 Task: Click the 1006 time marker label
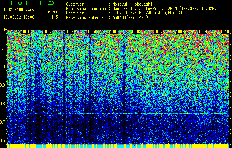click(x=136, y=32)
